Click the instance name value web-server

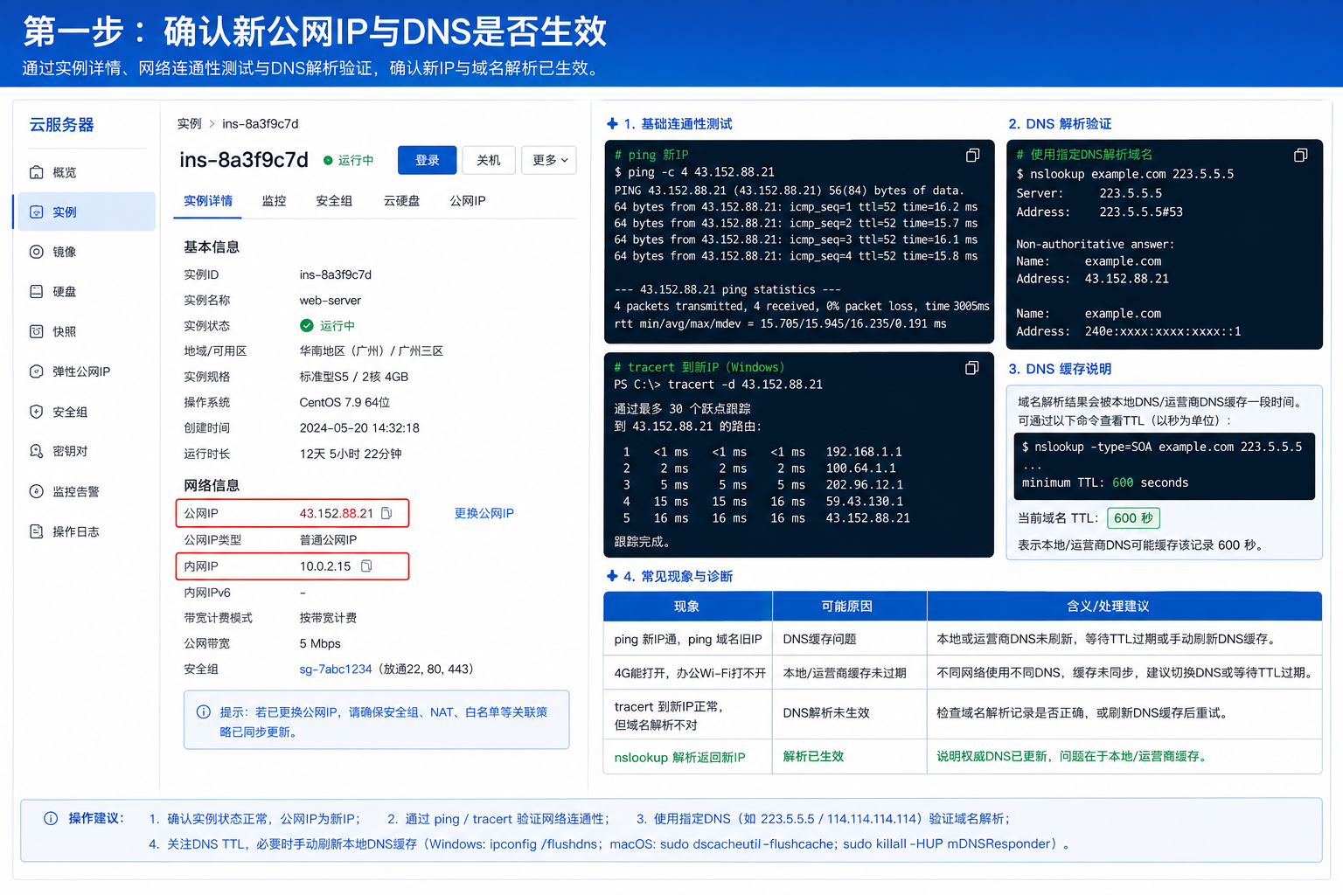click(331, 300)
